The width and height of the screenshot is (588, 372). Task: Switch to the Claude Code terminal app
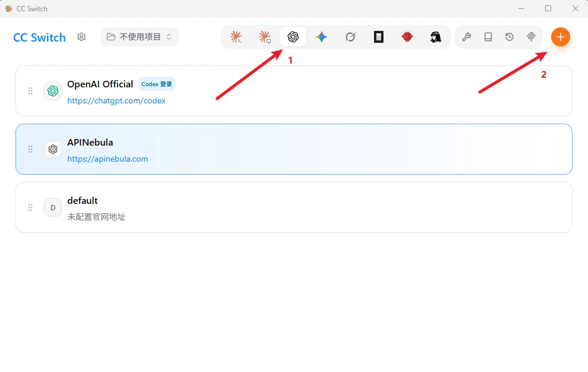click(236, 37)
